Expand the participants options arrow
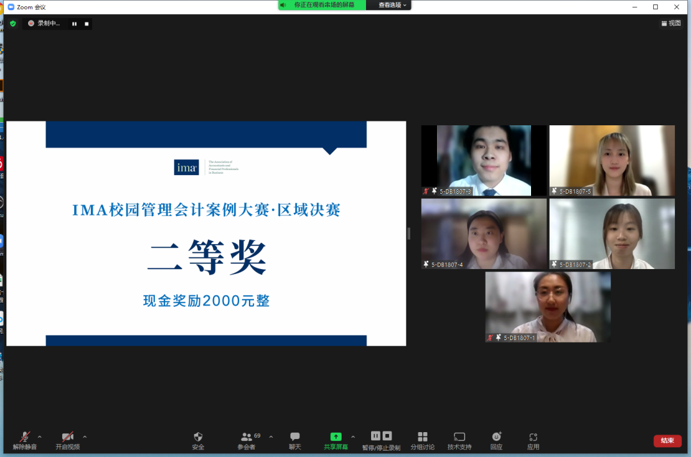The height and width of the screenshot is (457, 691). [x=271, y=437]
